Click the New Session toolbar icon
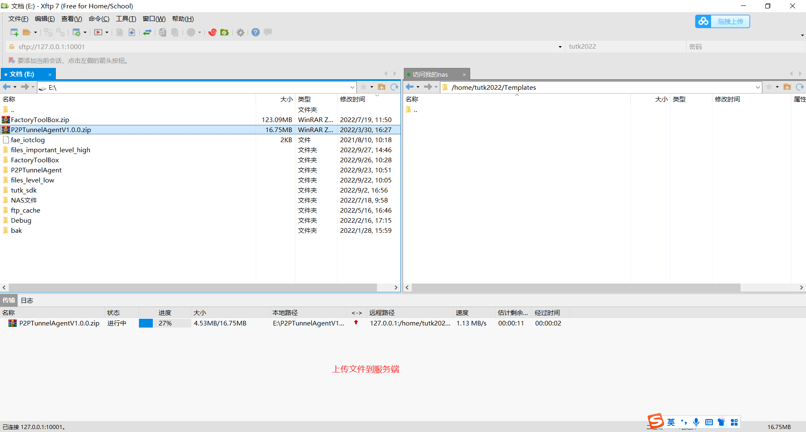This screenshot has width=806, height=432. point(14,32)
